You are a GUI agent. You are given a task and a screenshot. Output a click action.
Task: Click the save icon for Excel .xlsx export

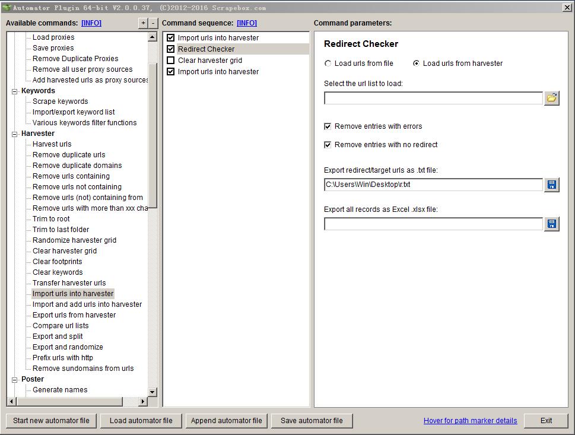(x=551, y=224)
